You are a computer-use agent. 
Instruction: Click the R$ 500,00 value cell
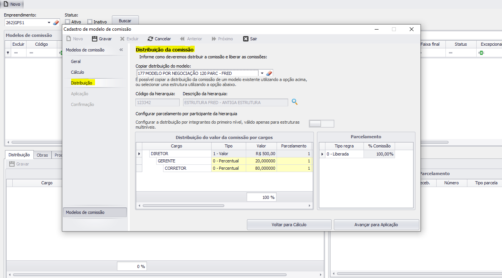pyautogui.click(x=261, y=154)
